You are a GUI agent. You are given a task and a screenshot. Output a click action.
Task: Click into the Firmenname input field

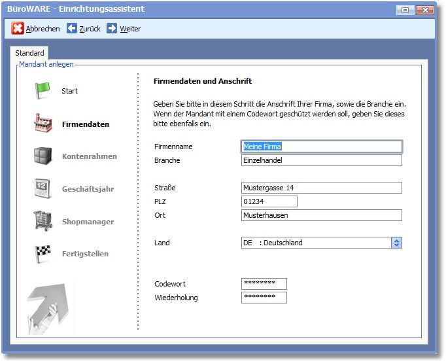pyautogui.click(x=321, y=147)
